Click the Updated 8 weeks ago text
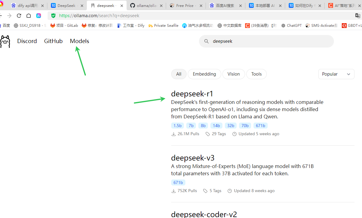The width and height of the screenshot is (362, 218). [x=254, y=191]
